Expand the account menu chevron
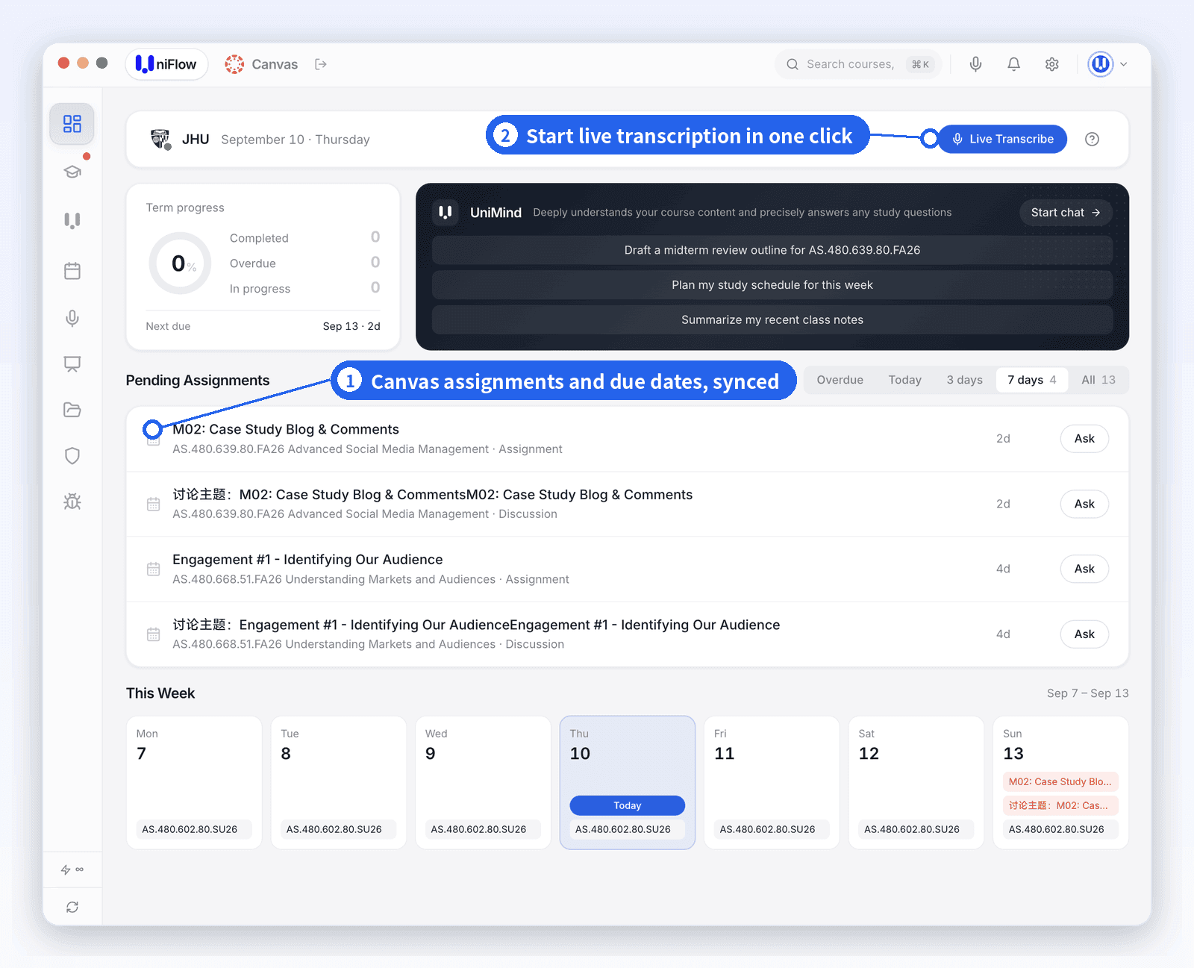 pyautogui.click(x=1124, y=64)
